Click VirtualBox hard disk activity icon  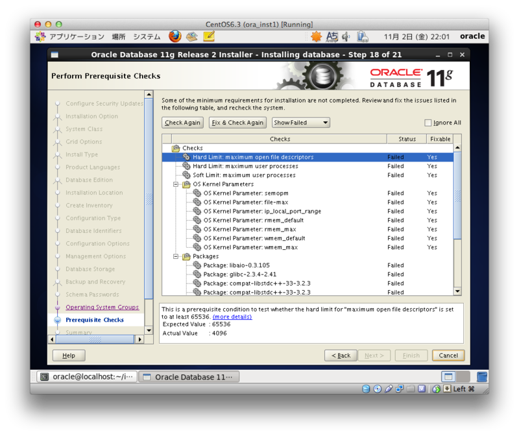point(366,389)
